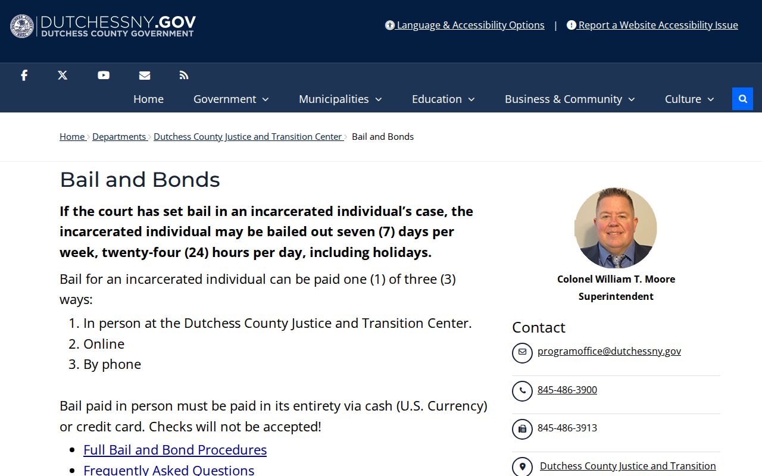
Task: Click the fax icon beside 845-486-3913
Action: click(x=522, y=429)
